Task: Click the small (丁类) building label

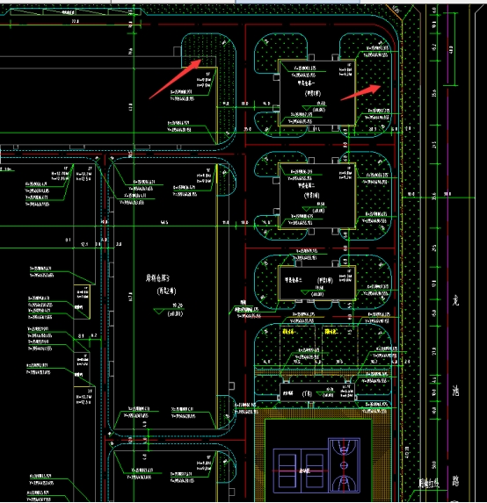Action: click(x=307, y=393)
